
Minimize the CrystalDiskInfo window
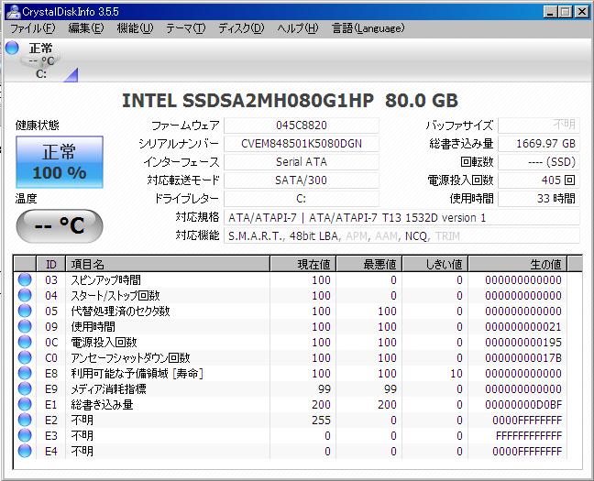pyautogui.click(x=550, y=12)
